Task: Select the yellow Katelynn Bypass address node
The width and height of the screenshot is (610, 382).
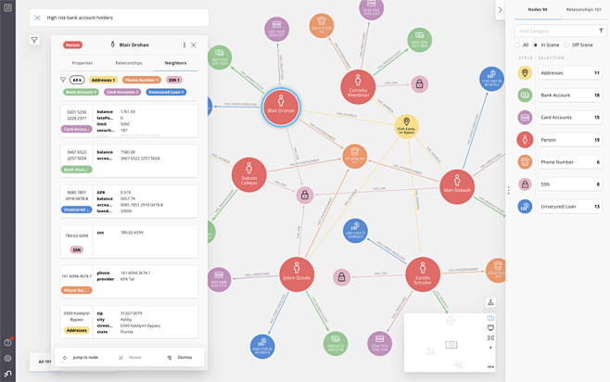Action: pos(407,126)
